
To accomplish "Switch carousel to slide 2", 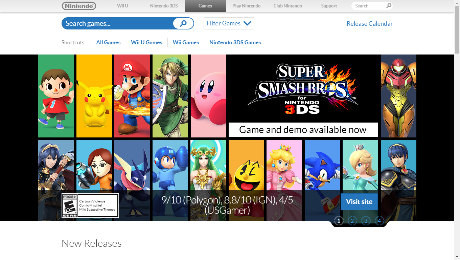I will tap(352, 221).
